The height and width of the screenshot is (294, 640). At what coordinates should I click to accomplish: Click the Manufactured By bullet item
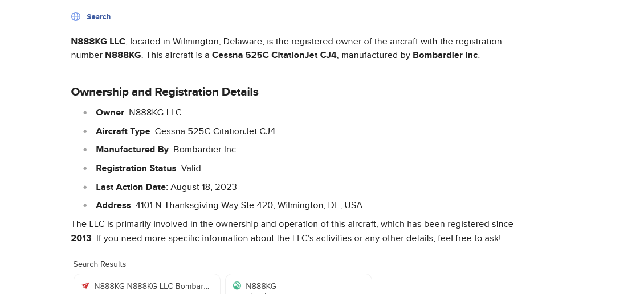click(x=165, y=150)
